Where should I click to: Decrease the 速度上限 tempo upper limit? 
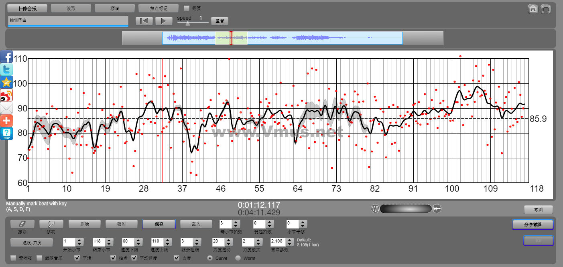coord(166,244)
